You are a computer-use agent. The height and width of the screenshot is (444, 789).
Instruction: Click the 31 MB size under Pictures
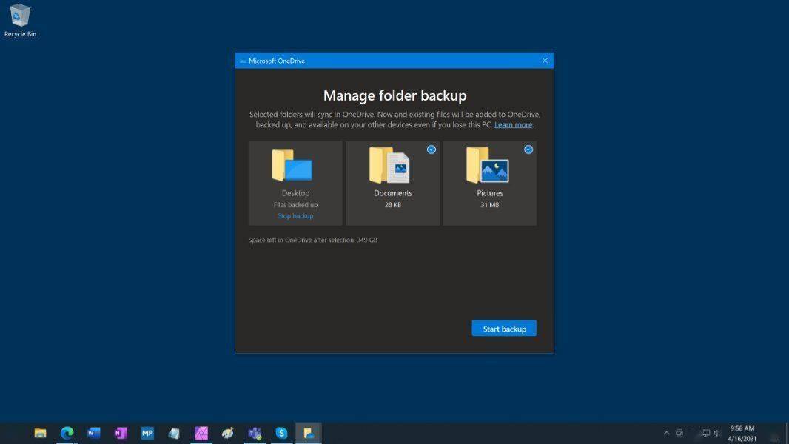coord(489,205)
